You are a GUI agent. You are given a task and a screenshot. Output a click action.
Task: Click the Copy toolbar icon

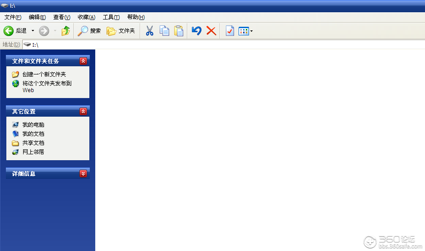[164, 31]
